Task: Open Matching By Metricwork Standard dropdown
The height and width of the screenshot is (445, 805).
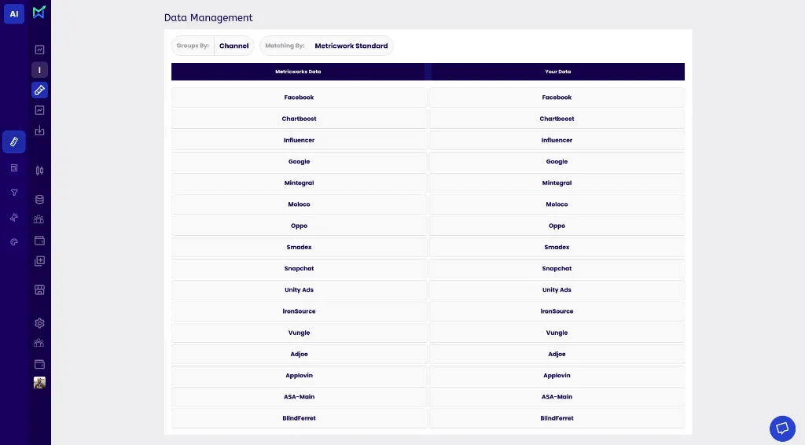Action: pyautogui.click(x=326, y=46)
